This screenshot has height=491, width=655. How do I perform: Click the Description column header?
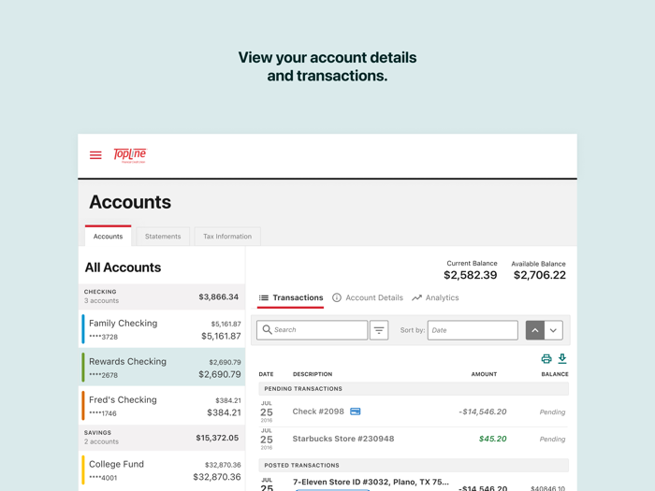click(313, 374)
